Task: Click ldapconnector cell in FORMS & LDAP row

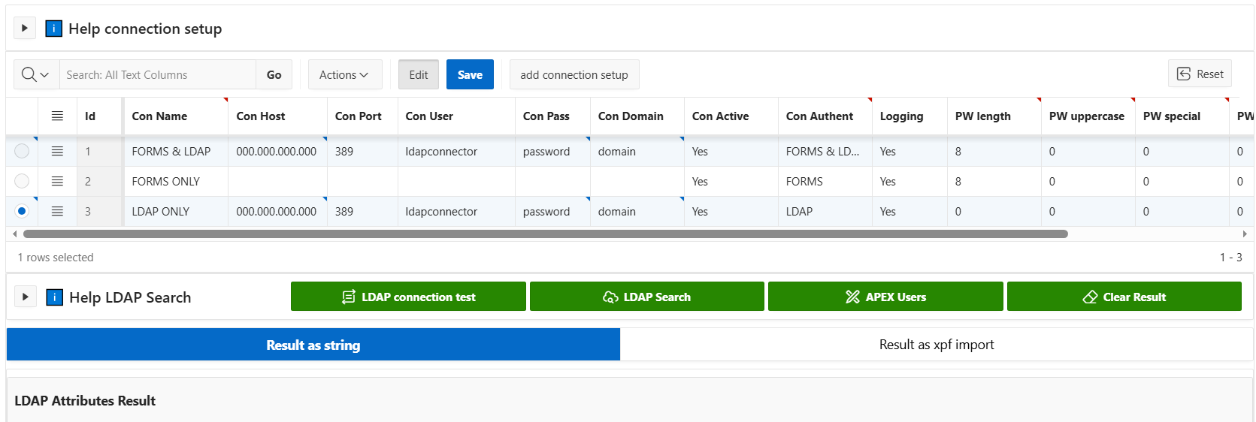Action: (456, 151)
